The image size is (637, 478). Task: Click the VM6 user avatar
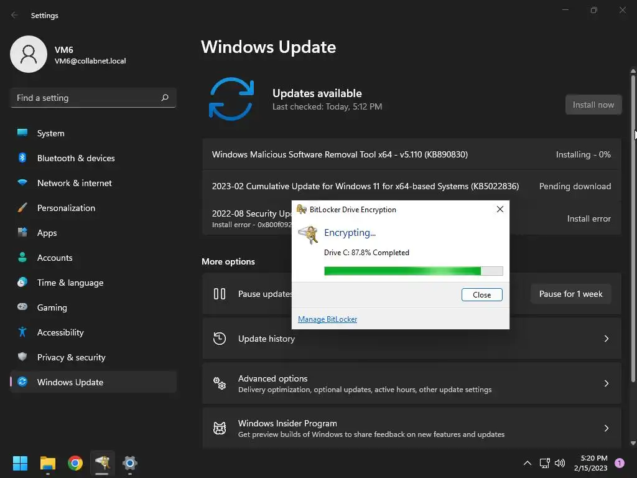tap(29, 54)
